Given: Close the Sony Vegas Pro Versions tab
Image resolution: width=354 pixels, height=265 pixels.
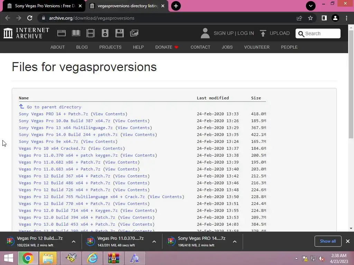Looking at the screenshot, I should pos(80,6).
